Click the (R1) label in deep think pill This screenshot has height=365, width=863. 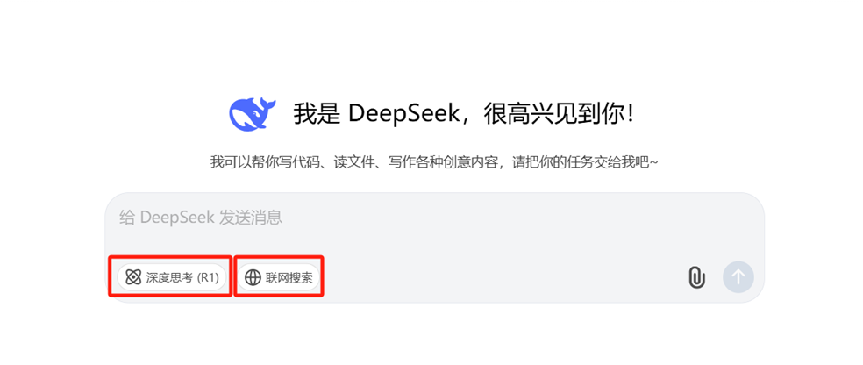click(x=208, y=277)
